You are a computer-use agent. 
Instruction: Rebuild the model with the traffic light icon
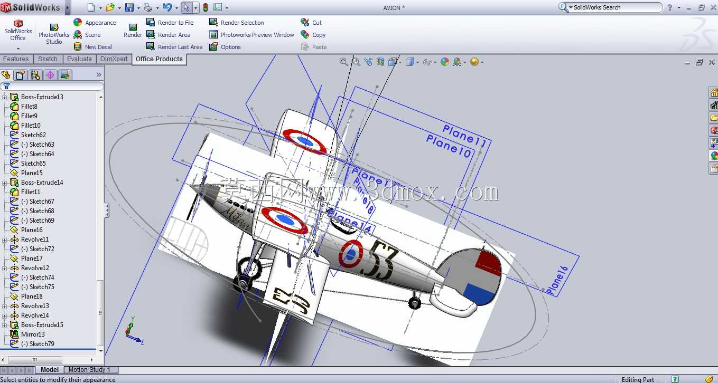(205, 7)
